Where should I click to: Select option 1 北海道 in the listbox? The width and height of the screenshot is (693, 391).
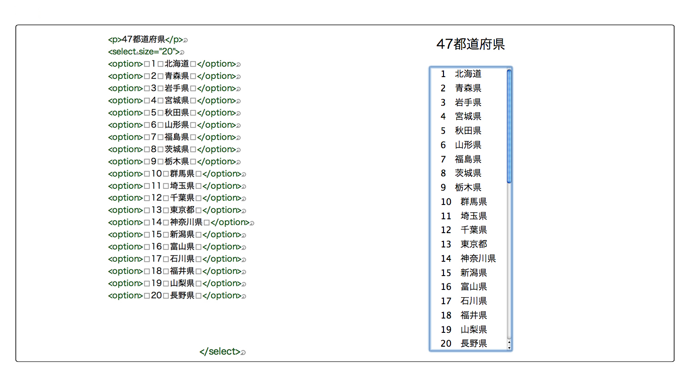(468, 74)
